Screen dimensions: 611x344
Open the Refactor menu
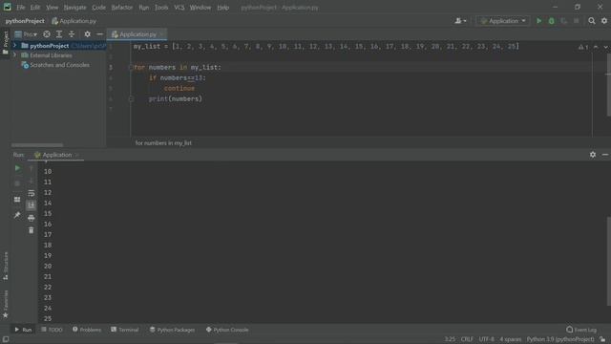point(122,8)
